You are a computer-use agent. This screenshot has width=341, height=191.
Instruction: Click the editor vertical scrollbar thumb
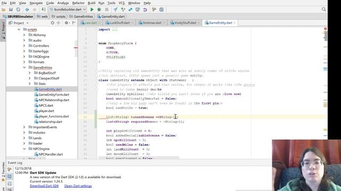pyautogui.click(x=326, y=36)
